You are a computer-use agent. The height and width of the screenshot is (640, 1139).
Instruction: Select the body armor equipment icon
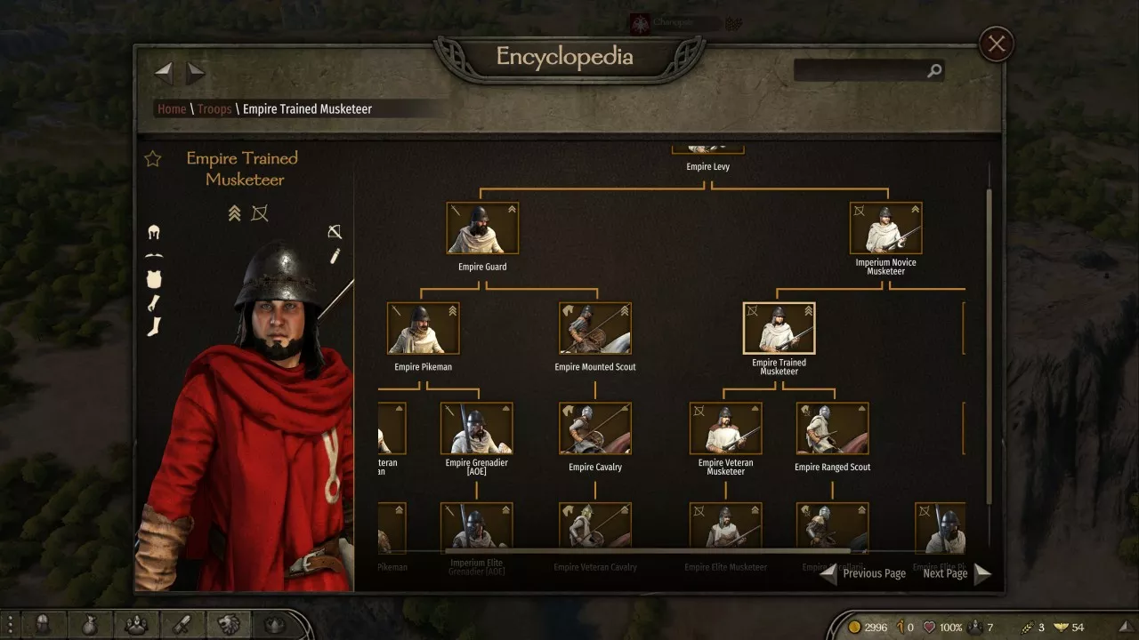(154, 279)
